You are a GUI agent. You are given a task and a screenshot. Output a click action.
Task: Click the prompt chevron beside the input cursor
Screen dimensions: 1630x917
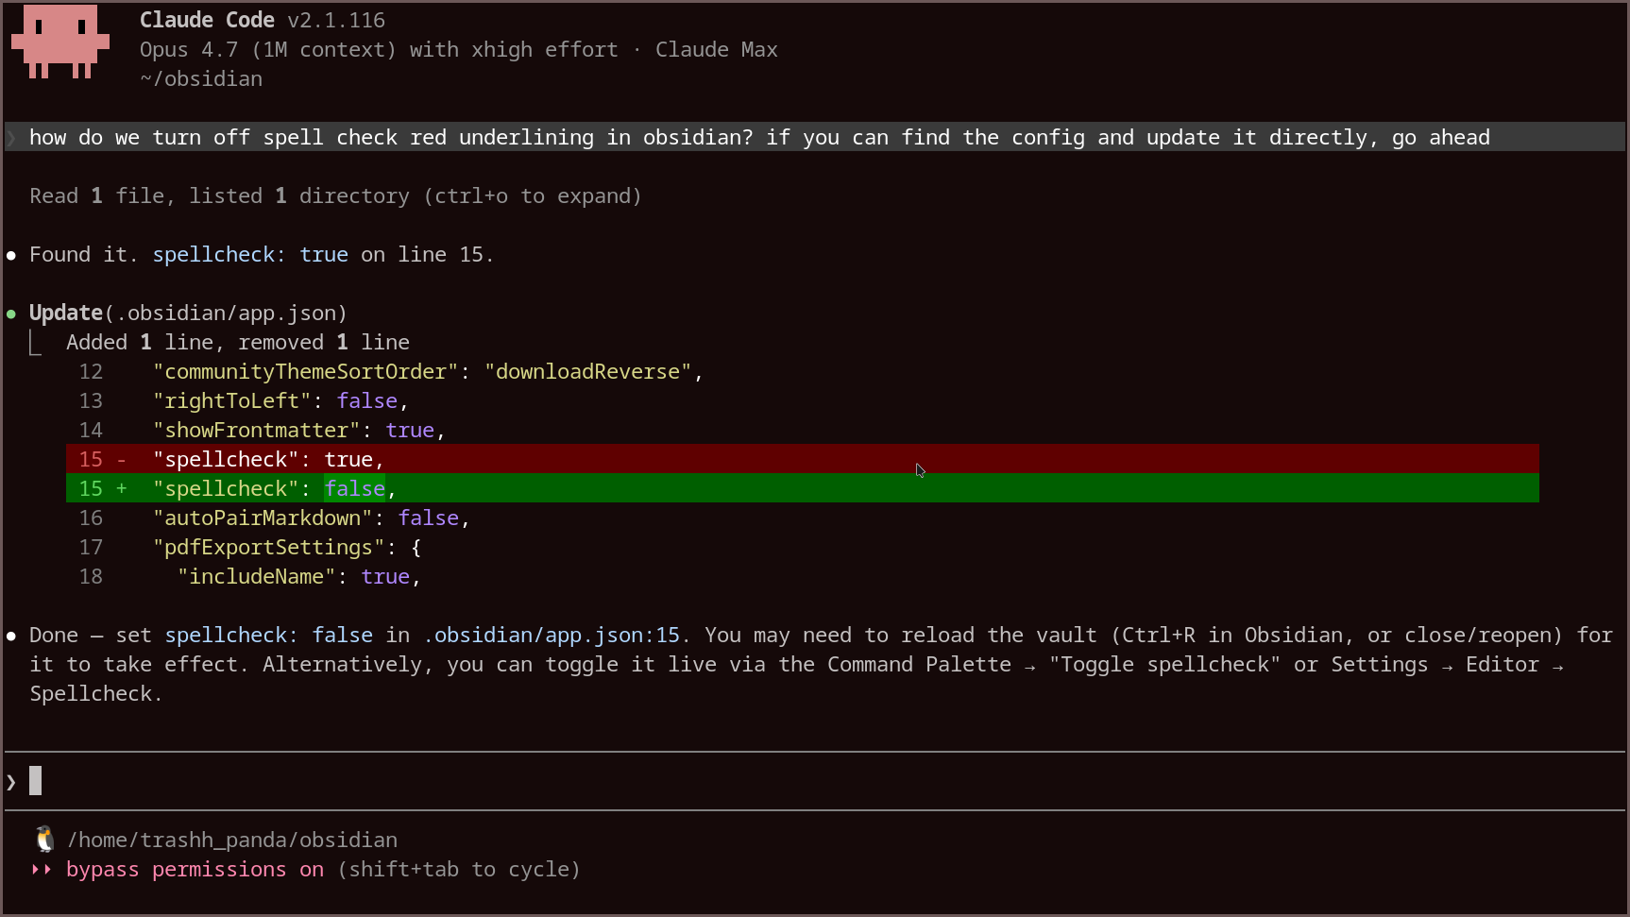[11, 782]
